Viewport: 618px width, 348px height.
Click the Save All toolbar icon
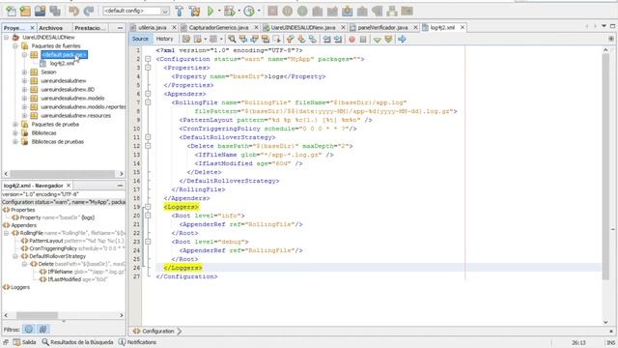[55, 11]
